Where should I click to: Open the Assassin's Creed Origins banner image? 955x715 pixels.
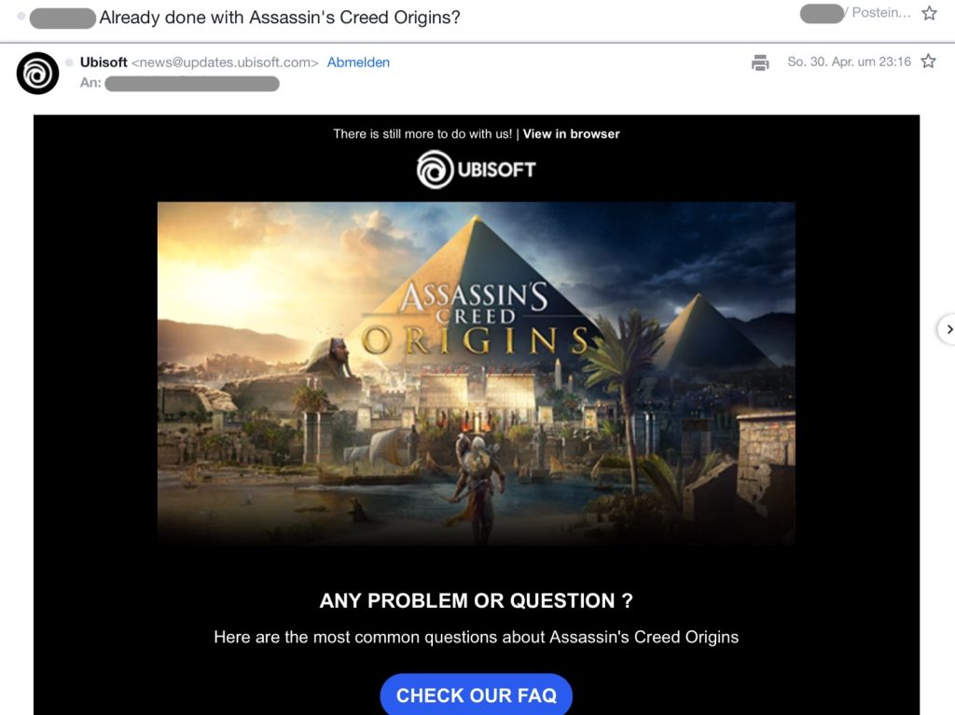pos(477,373)
